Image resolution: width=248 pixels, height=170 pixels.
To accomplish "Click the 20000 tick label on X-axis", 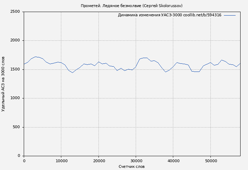I will click(x=98, y=161).
